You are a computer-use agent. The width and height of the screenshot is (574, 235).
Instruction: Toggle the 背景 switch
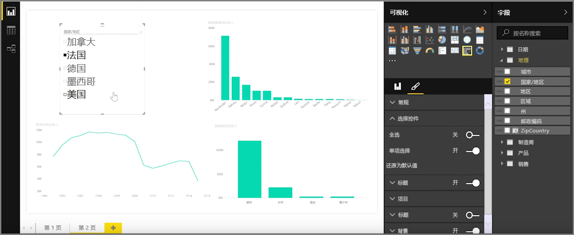click(472, 231)
